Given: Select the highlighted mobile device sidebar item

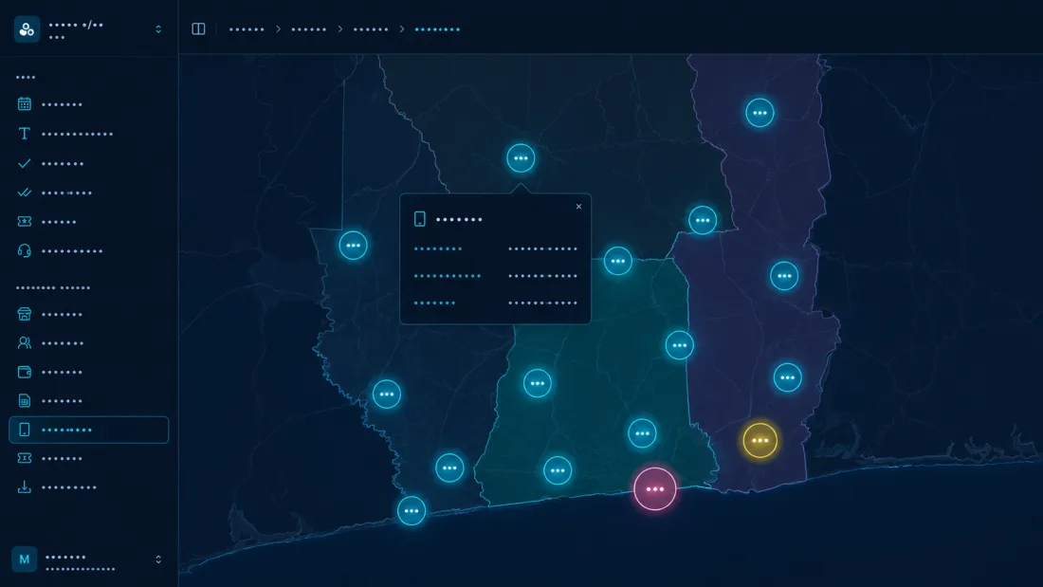Looking at the screenshot, I should (x=88, y=430).
